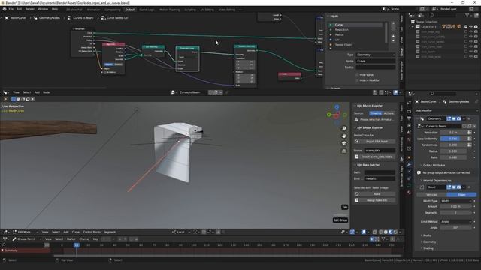Switch to the UV Editing workspace tab

207,10
